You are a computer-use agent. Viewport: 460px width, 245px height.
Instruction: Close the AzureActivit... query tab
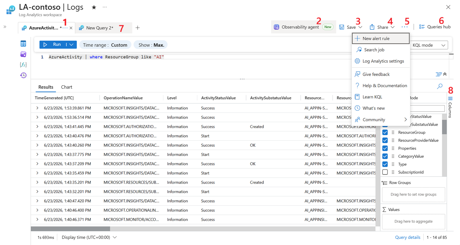(71, 28)
